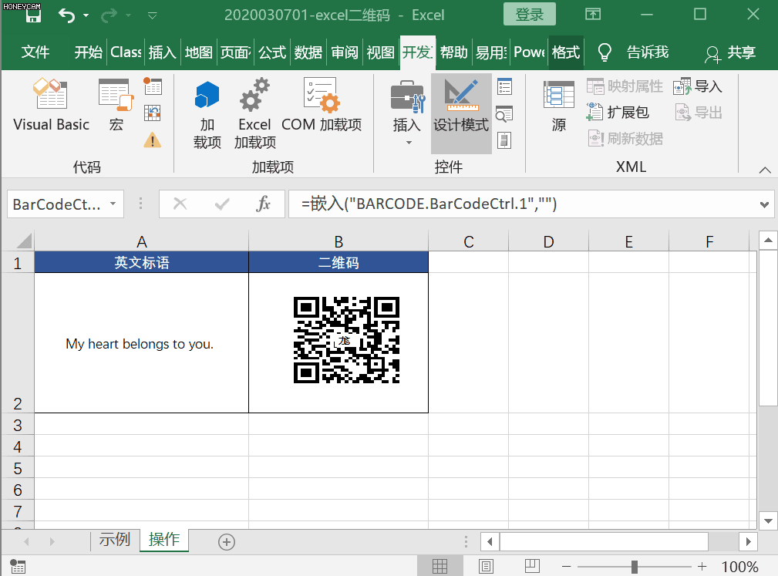Click the Save icon in the title bar
This screenshot has width=778, height=576.
[x=32, y=16]
